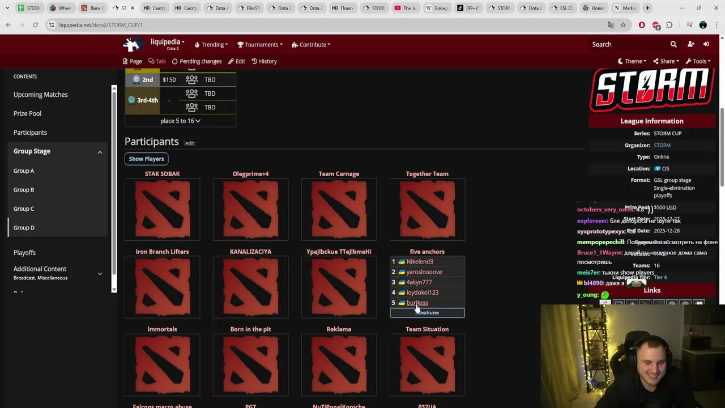The height and width of the screenshot is (408, 725).
Task: Switch to the Talk tab
Action: tap(157, 61)
